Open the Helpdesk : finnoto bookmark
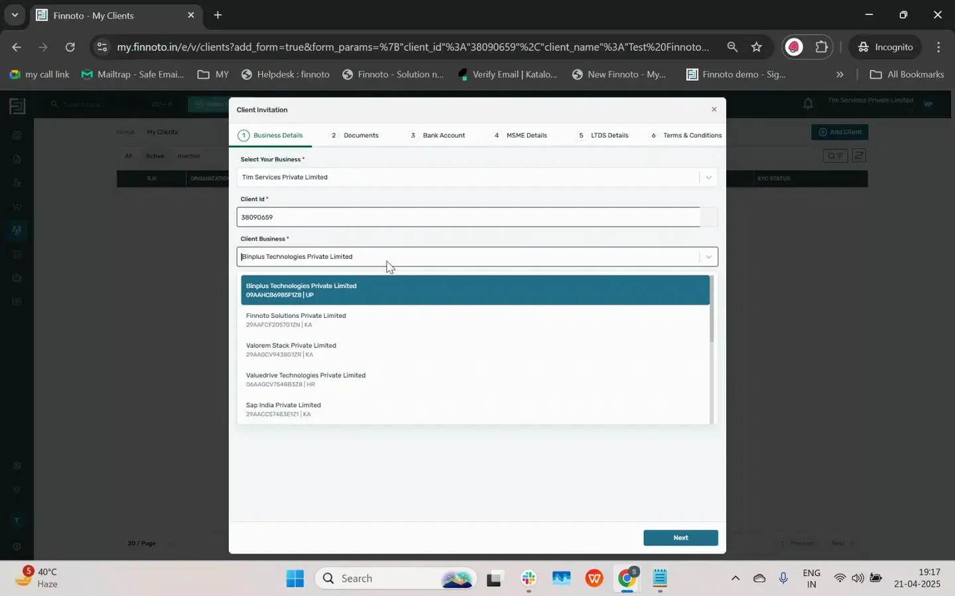 click(285, 74)
